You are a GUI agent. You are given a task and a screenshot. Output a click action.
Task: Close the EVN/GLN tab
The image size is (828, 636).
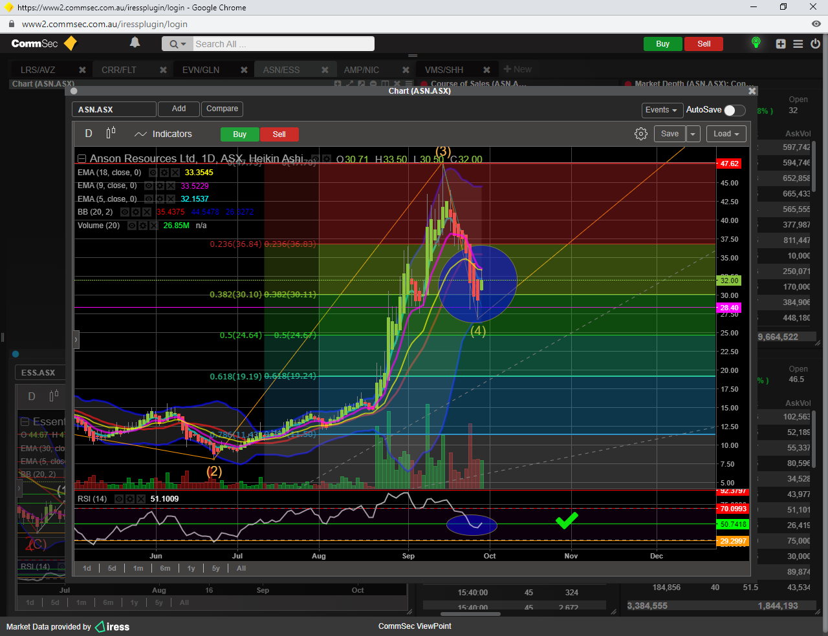244,70
